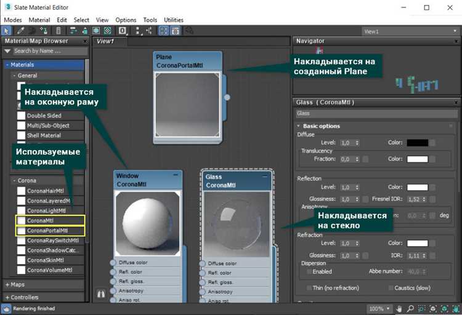Toggle Parameter Editor panel icon

(x=176, y=31)
